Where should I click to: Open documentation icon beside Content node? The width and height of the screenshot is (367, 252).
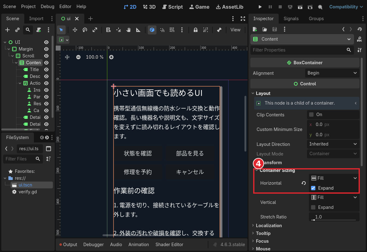(x=360, y=39)
